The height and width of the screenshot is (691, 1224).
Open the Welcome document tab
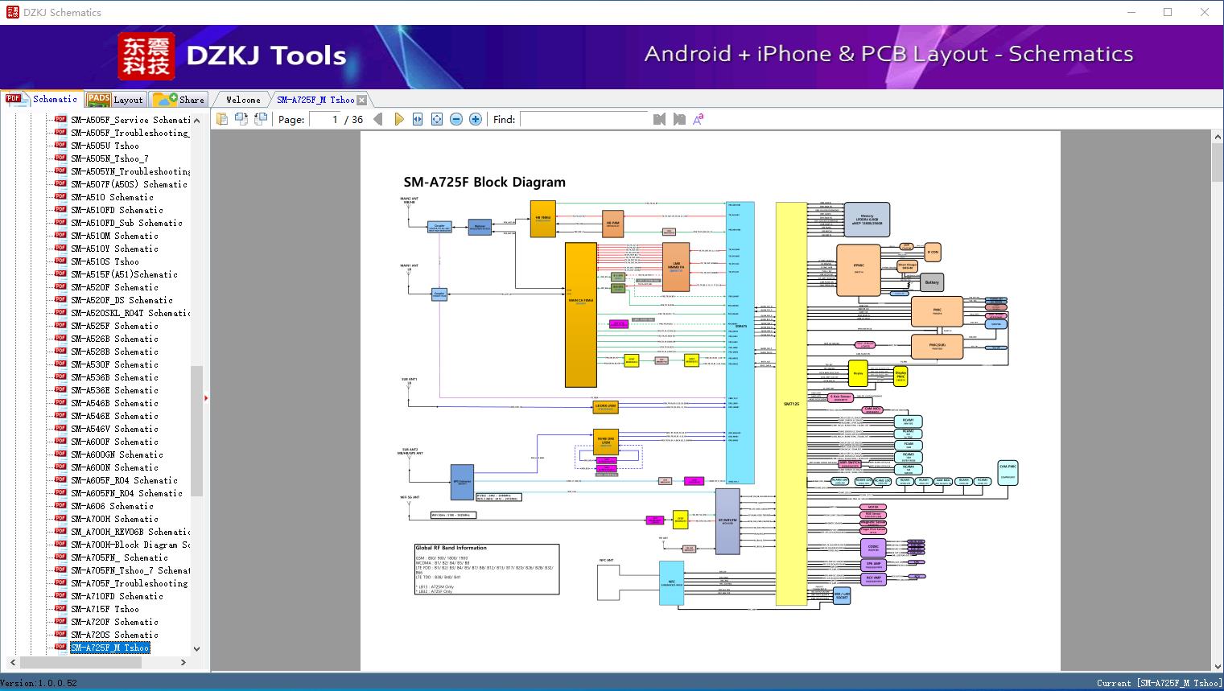pos(243,100)
